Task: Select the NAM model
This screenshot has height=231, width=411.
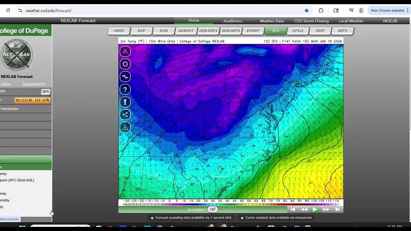Action: 164,31
